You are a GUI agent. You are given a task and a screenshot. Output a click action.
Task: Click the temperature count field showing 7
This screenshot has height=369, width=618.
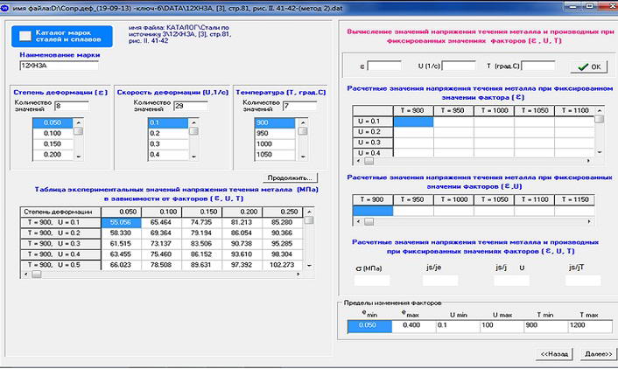tap(299, 106)
